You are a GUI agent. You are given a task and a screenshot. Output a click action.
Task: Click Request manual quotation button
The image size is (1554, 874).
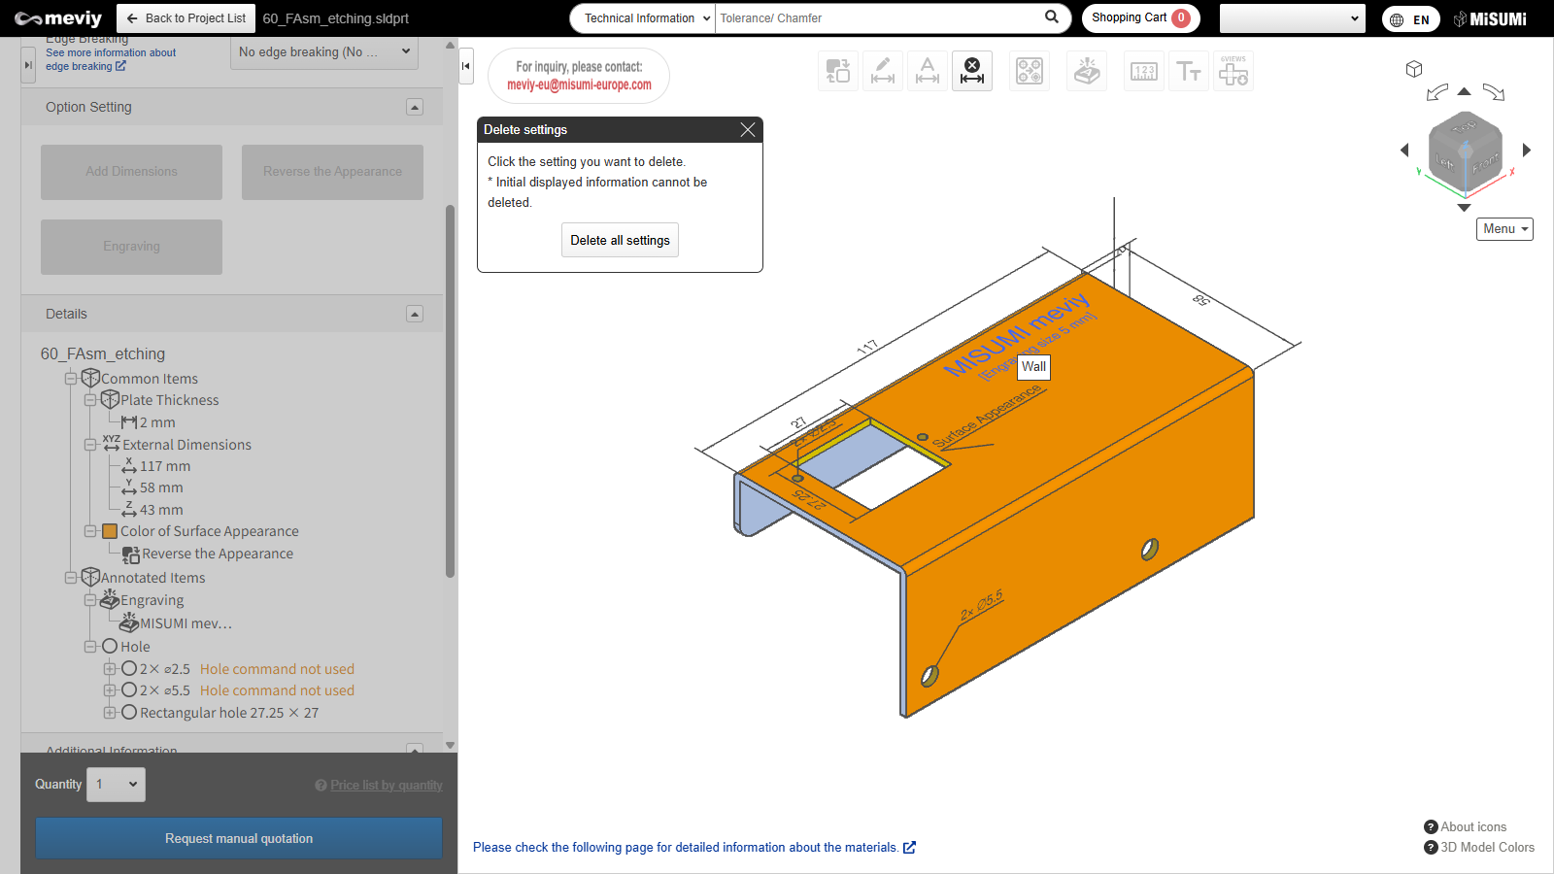(239, 838)
